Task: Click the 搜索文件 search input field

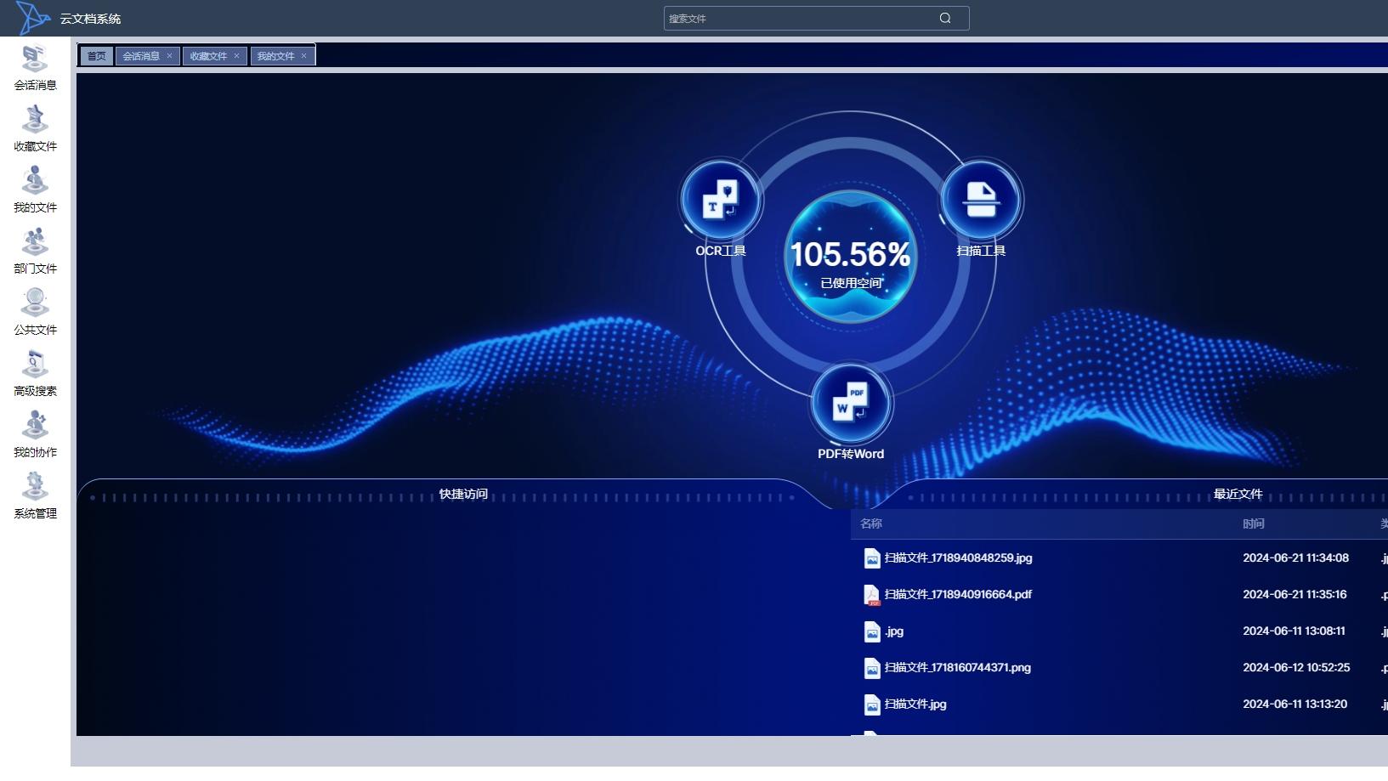Action: click(x=817, y=19)
